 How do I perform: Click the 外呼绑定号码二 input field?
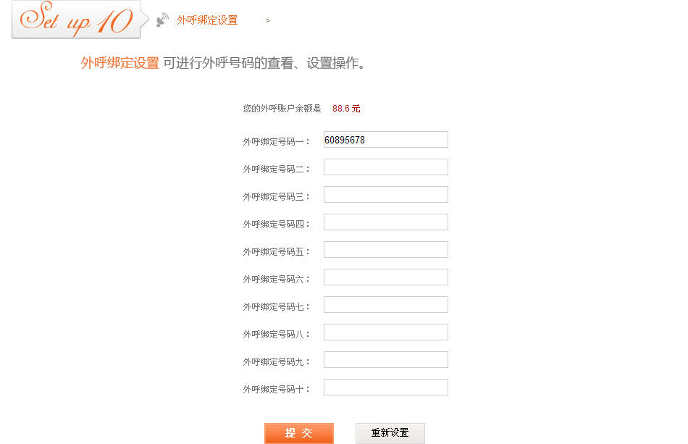point(385,167)
